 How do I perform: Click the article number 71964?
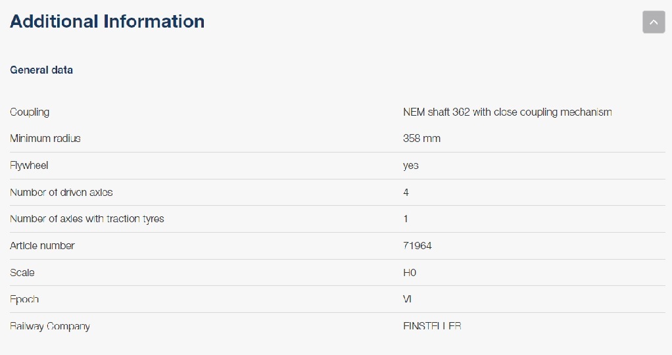pos(417,246)
